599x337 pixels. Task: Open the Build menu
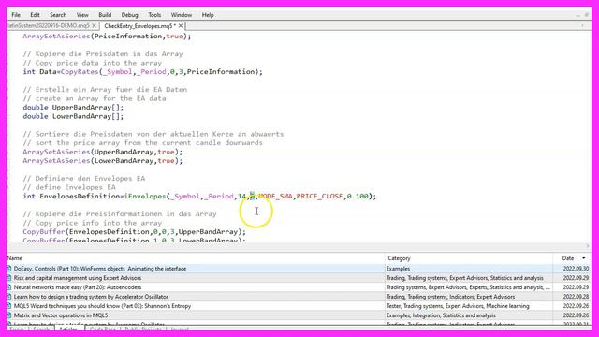tap(105, 15)
